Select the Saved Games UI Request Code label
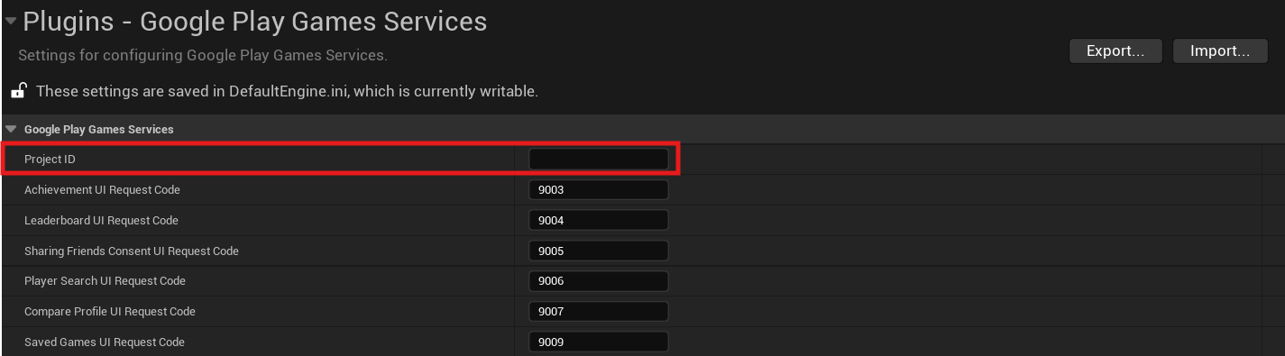 [x=105, y=342]
